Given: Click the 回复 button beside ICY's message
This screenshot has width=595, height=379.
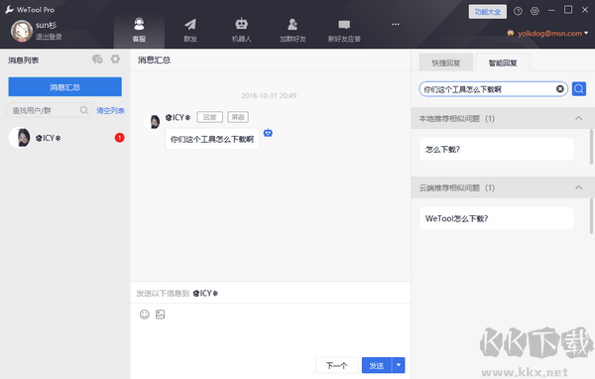Looking at the screenshot, I should coord(209,117).
